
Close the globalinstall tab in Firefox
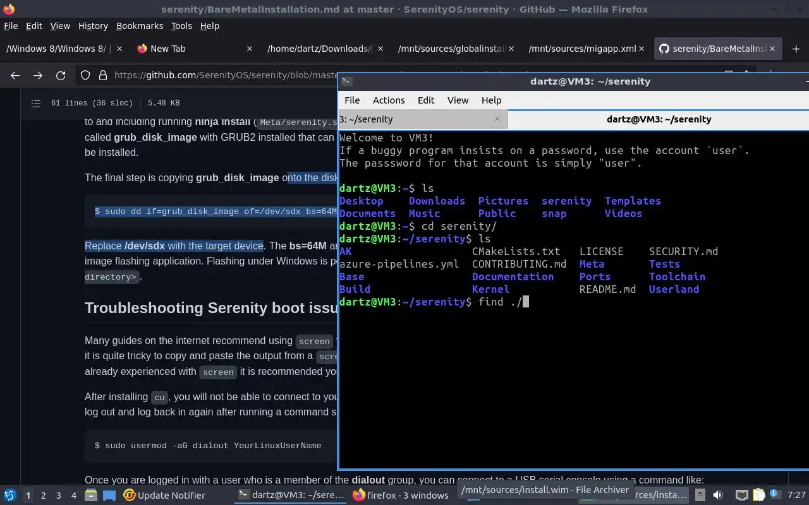[x=511, y=49]
